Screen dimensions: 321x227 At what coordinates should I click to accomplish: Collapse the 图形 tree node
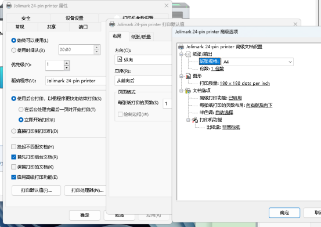181,76
